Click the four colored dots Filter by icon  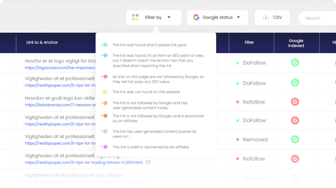point(135,17)
